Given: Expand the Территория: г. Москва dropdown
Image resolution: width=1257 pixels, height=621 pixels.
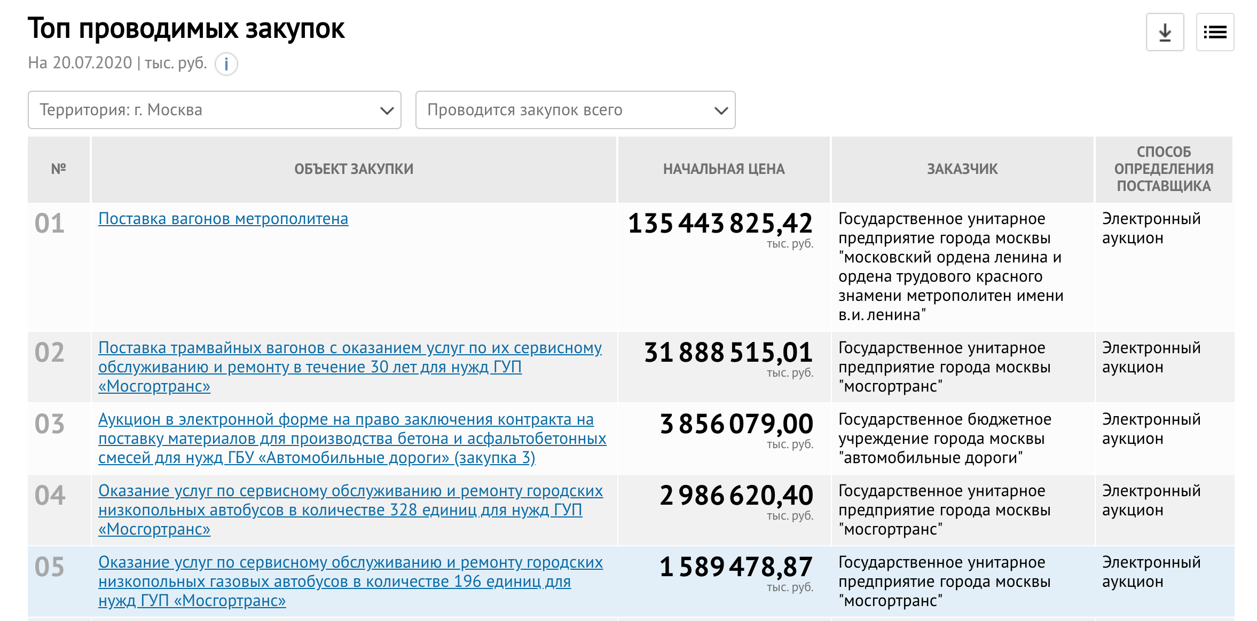Looking at the screenshot, I should click(214, 110).
